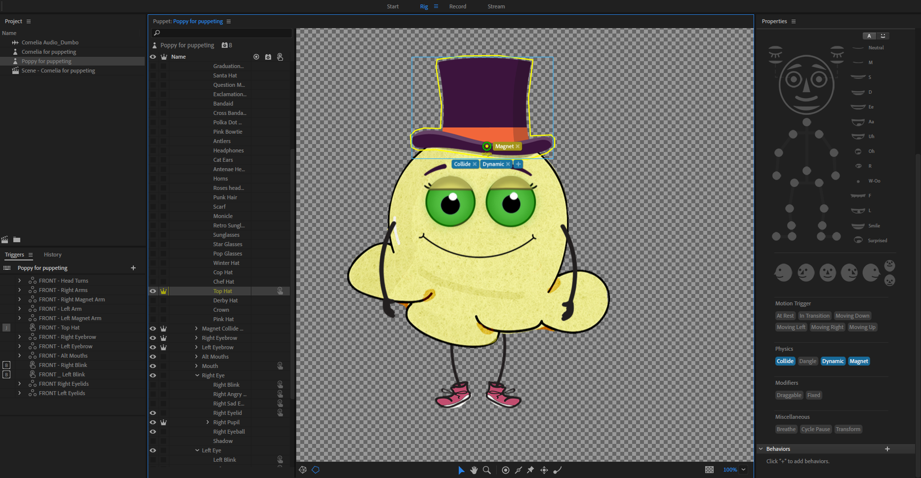Image resolution: width=921 pixels, height=478 pixels.
Task: Collapse the Right Eye group
Action: tap(197, 375)
